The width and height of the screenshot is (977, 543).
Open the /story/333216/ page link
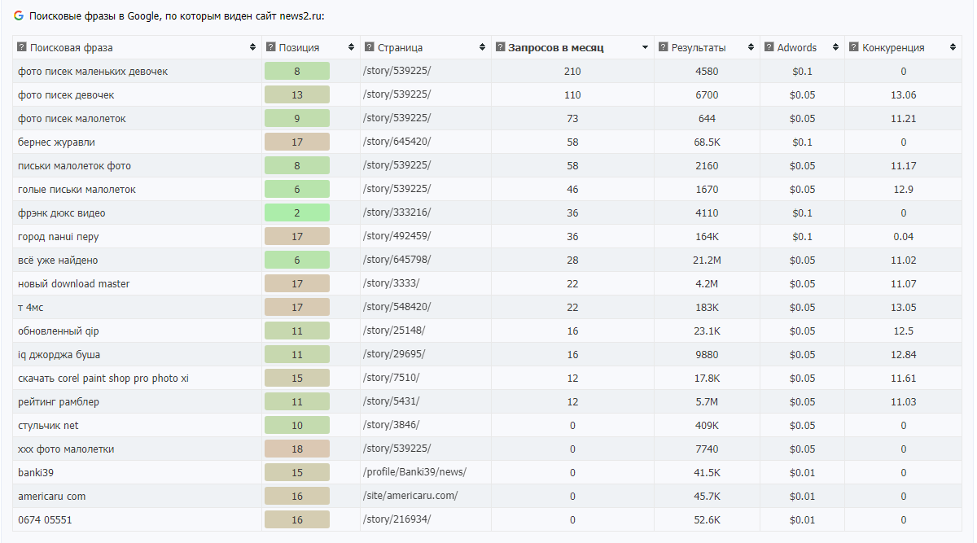[x=396, y=212]
